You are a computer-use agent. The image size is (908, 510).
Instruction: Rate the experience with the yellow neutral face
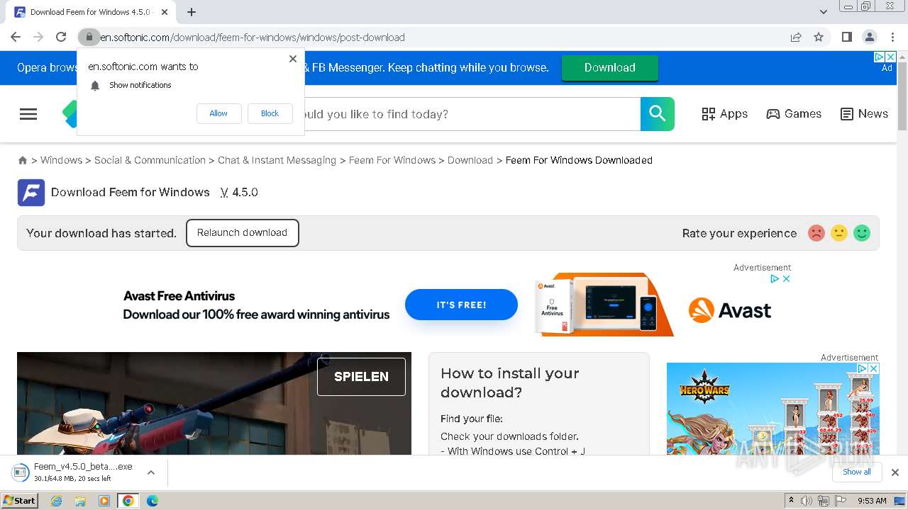839,233
